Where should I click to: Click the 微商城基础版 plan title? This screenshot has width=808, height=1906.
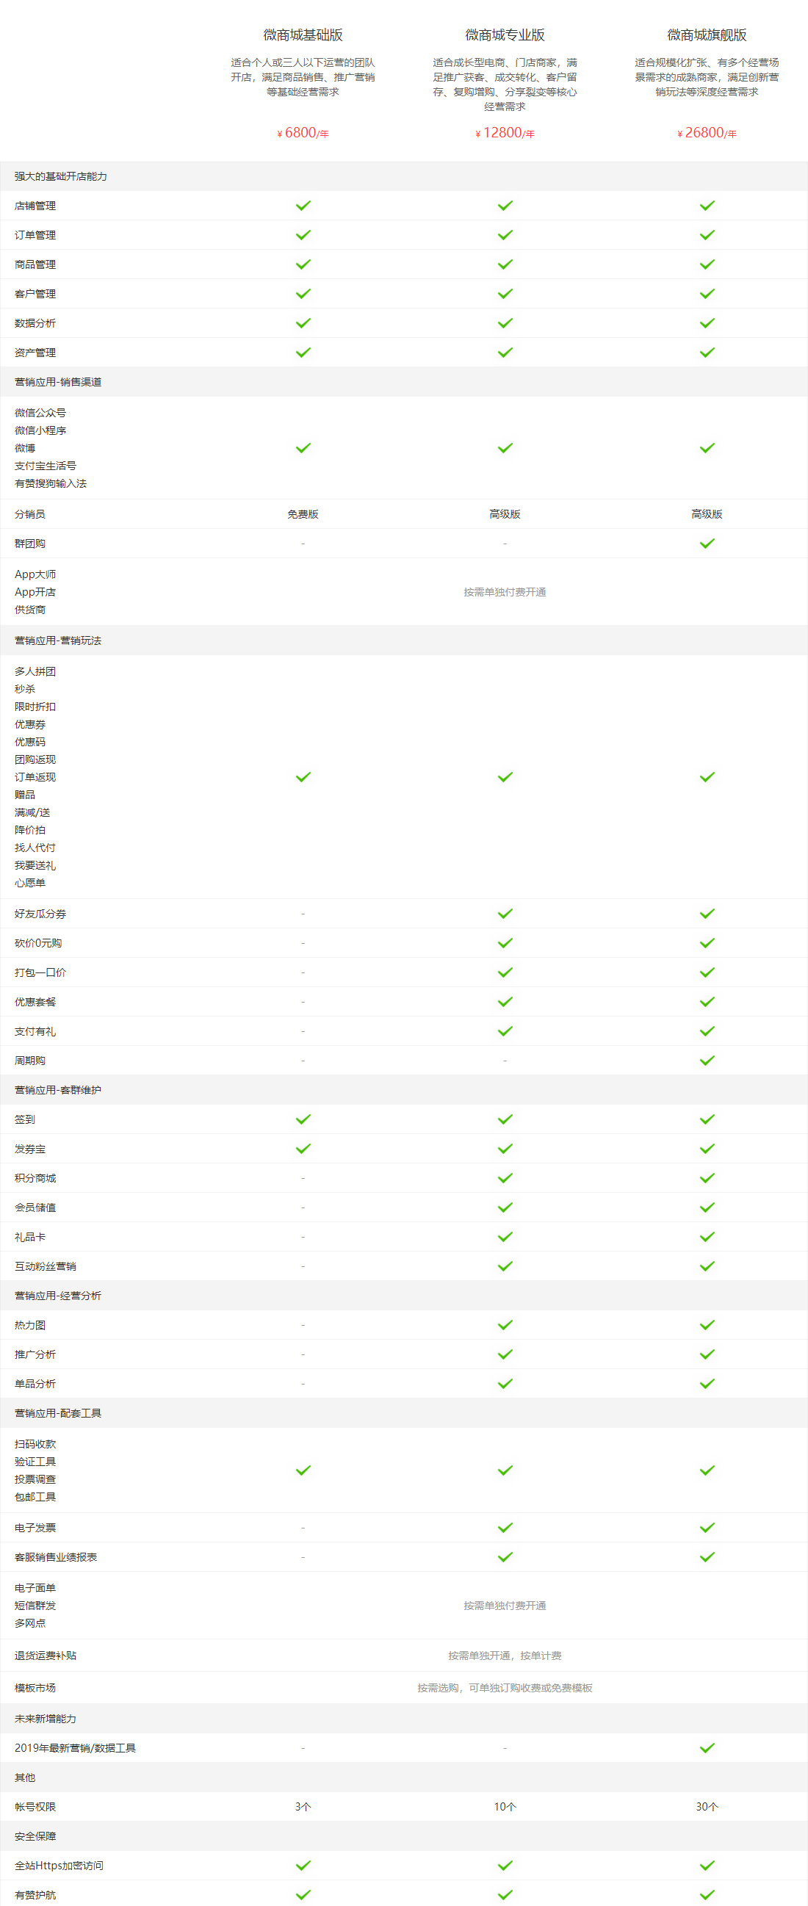(x=303, y=35)
